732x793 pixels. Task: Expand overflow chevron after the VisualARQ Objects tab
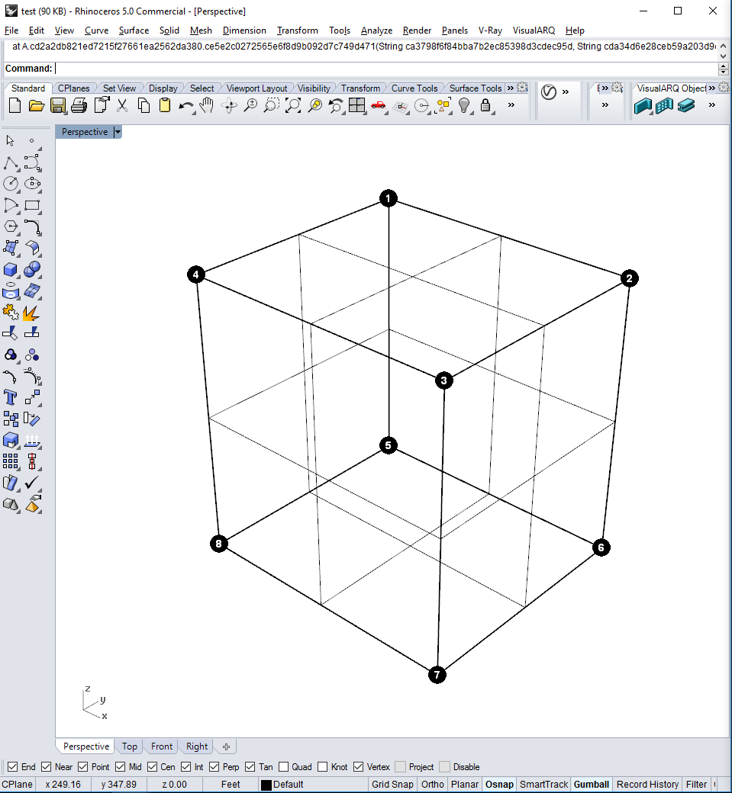[711, 88]
